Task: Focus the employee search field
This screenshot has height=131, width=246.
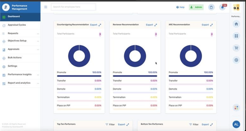Action: (x=73, y=7)
